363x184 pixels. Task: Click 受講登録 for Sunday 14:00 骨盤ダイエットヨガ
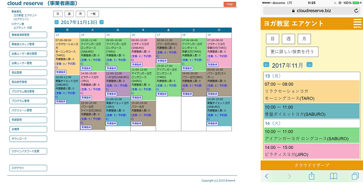213,124
